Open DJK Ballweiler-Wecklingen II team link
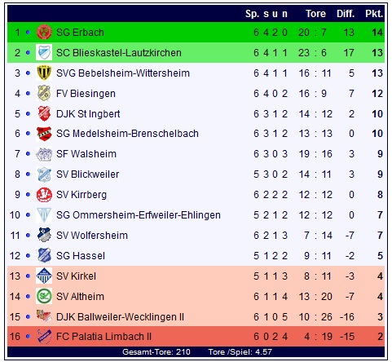This screenshot has width=392, height=362. tap(120, 317)
